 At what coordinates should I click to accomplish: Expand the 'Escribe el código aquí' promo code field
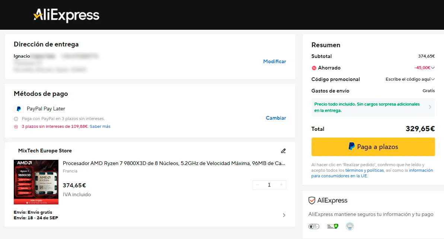point(410,79)
